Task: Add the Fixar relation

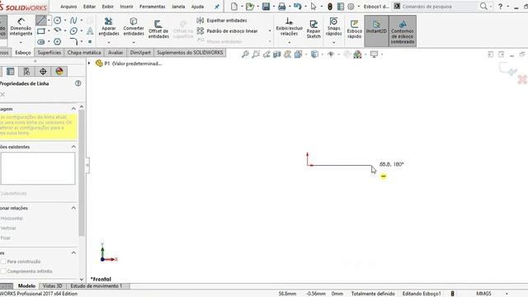Action: [x=6, y=238]
